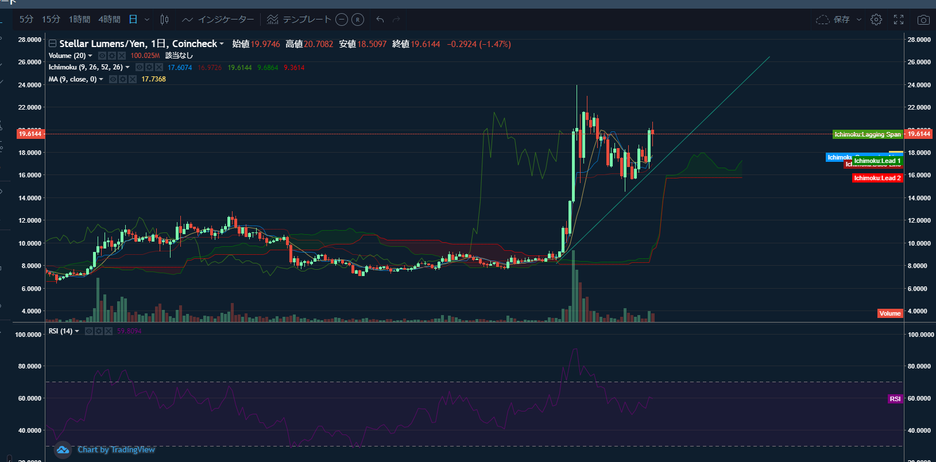Click the price change −0.2924 (−1.47%)
This screenshot has width=936, height=462.
pyautogui.click(x=479, y=44)
